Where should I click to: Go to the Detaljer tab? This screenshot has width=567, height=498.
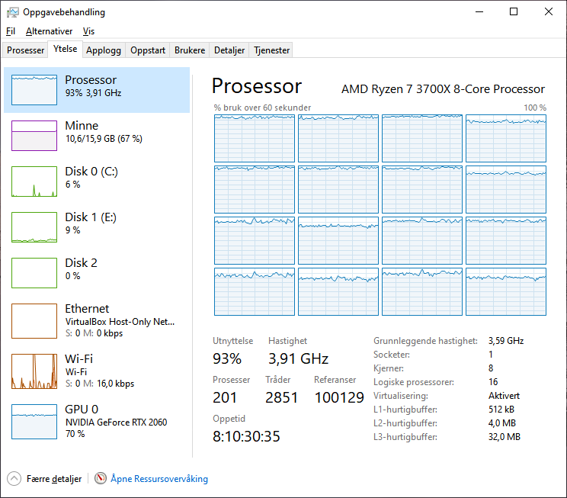[x=229, y=50]
